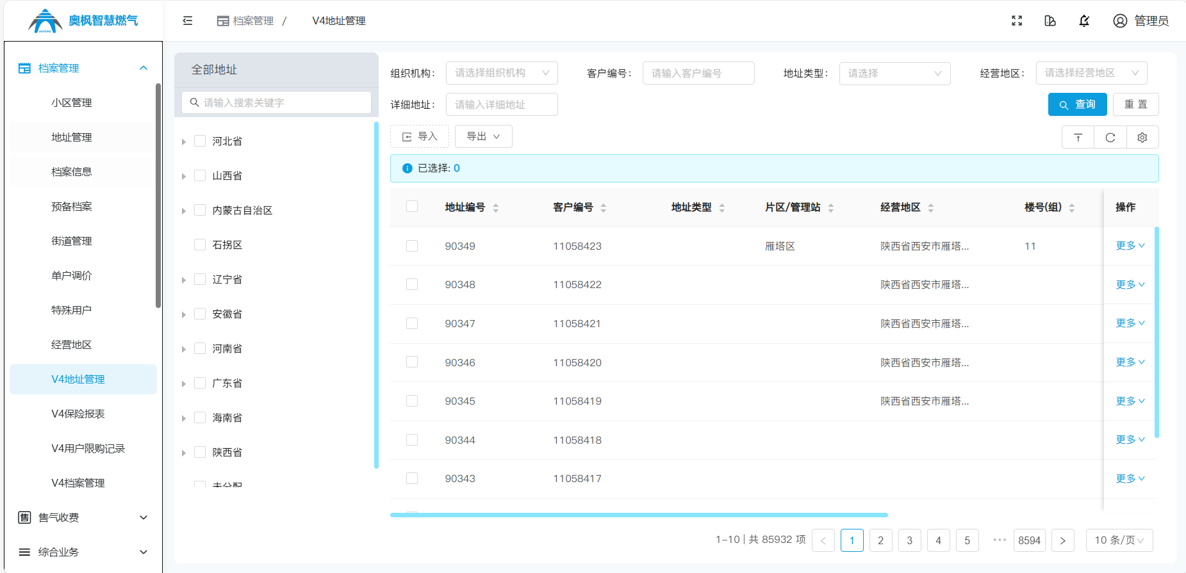The width and height of the screenshot is (1186, 573).
Task: Open 更多 menu for row 90345
Action: coord(1130,401)
